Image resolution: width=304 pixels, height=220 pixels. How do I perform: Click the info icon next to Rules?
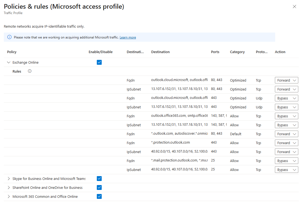30,71
